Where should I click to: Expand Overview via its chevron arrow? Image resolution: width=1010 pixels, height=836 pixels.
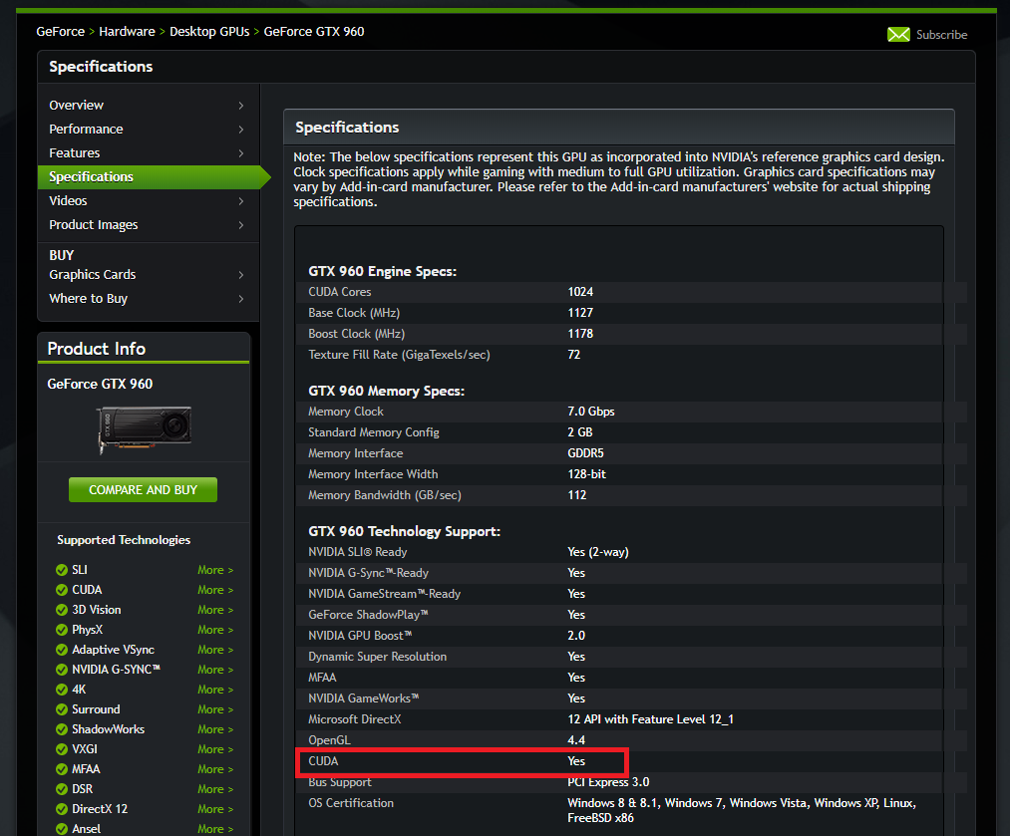[x=241, y=105]
